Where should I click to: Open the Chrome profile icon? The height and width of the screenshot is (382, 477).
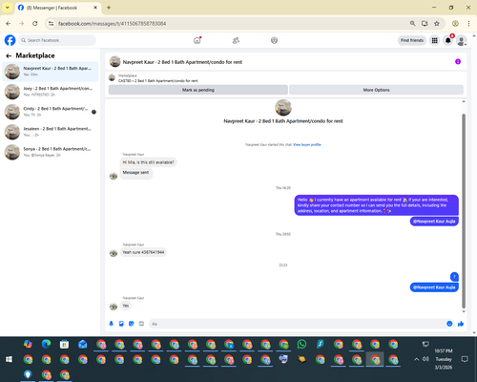pos(455,23)
